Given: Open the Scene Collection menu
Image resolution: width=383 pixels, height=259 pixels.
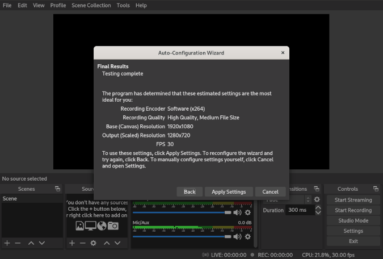Looking at the screenshot, I should 91,5.
